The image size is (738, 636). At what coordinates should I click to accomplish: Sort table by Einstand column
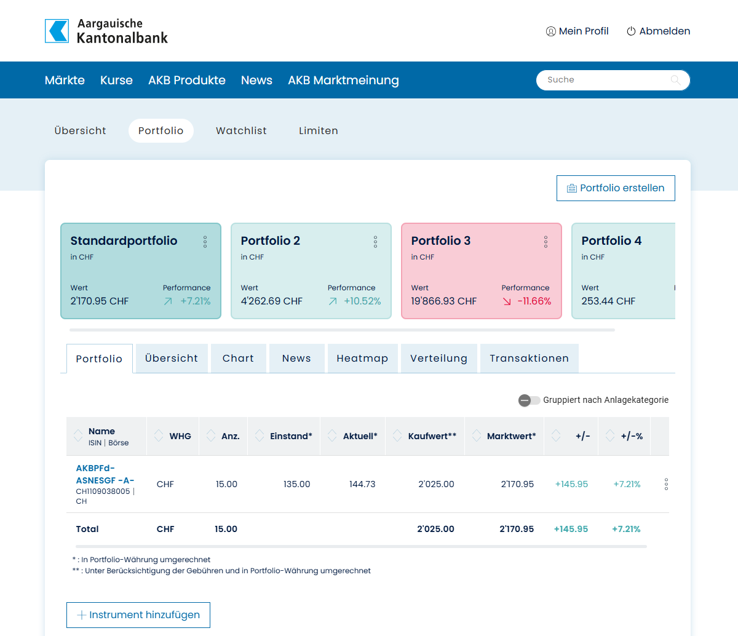(x=284, y=436)
